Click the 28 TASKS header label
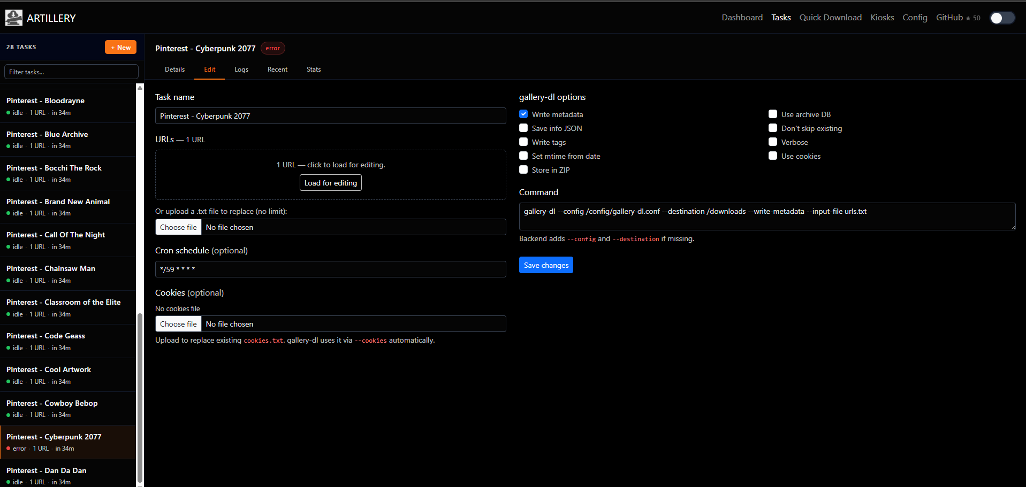 point(21,47)
